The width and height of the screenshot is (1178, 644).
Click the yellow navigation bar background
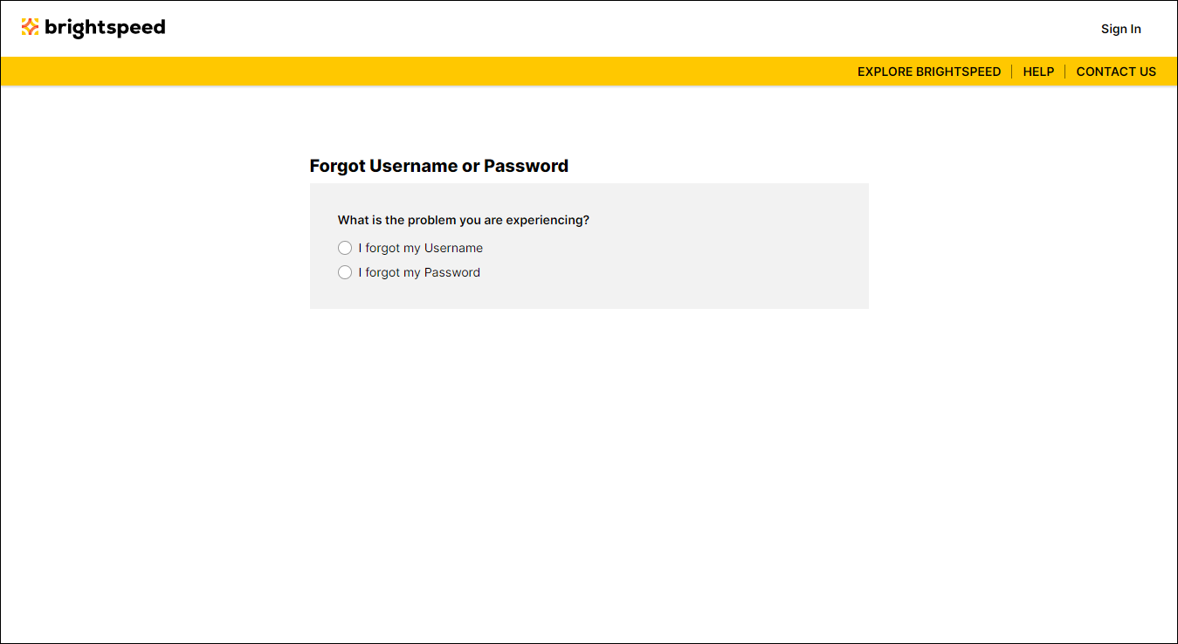[437, 72]
